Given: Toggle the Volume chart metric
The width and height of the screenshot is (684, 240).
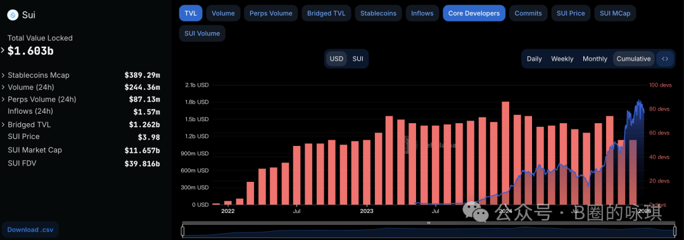Looking at the screenshot, I should point(223,13).
